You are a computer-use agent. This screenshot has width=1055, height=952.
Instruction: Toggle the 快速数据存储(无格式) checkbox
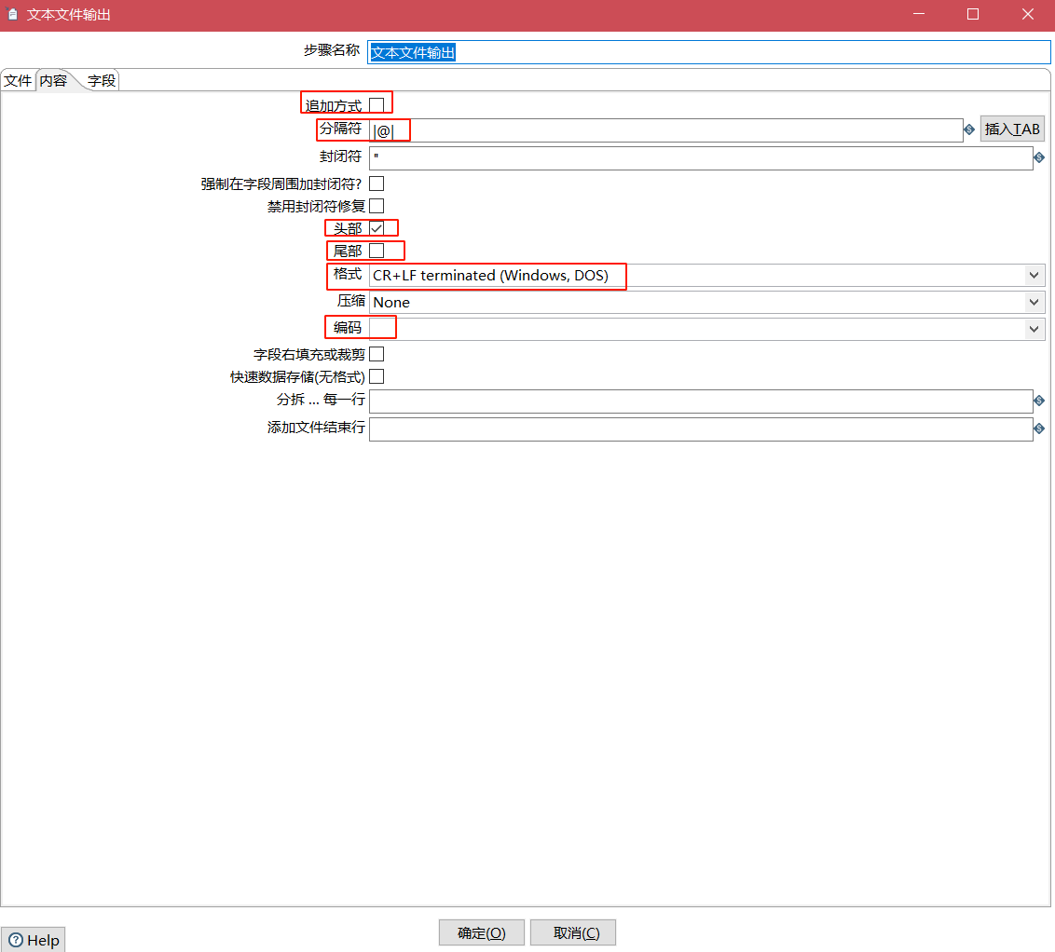tap(377, 376)
